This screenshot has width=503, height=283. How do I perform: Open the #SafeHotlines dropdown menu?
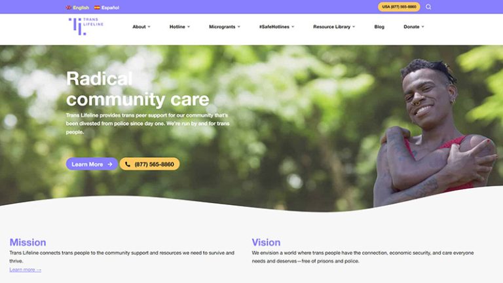[x=276, y=27]
